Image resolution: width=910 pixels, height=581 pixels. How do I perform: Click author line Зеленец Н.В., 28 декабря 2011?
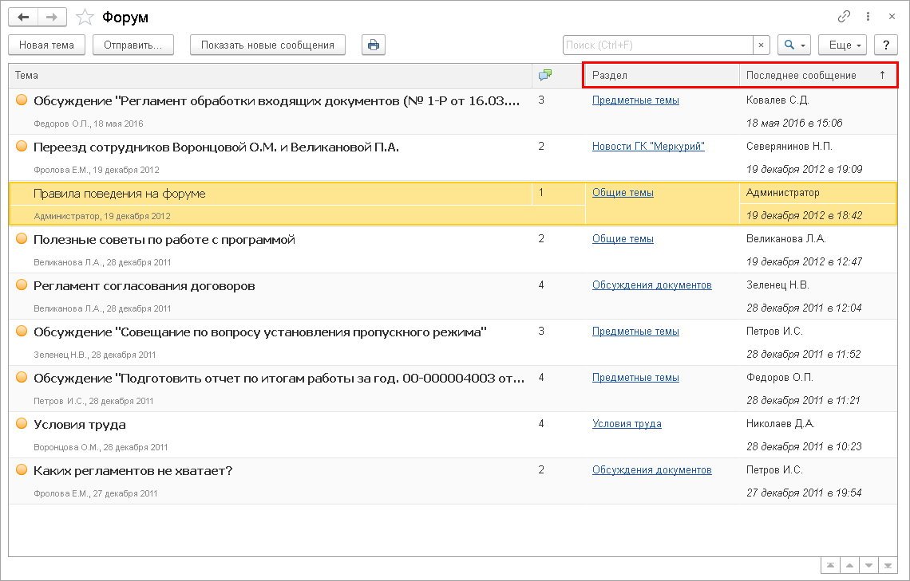coord(95,355)
